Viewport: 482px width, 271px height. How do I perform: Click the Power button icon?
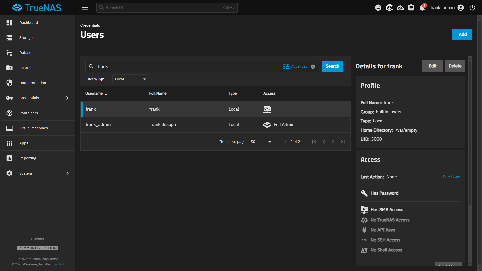[472, 8]
